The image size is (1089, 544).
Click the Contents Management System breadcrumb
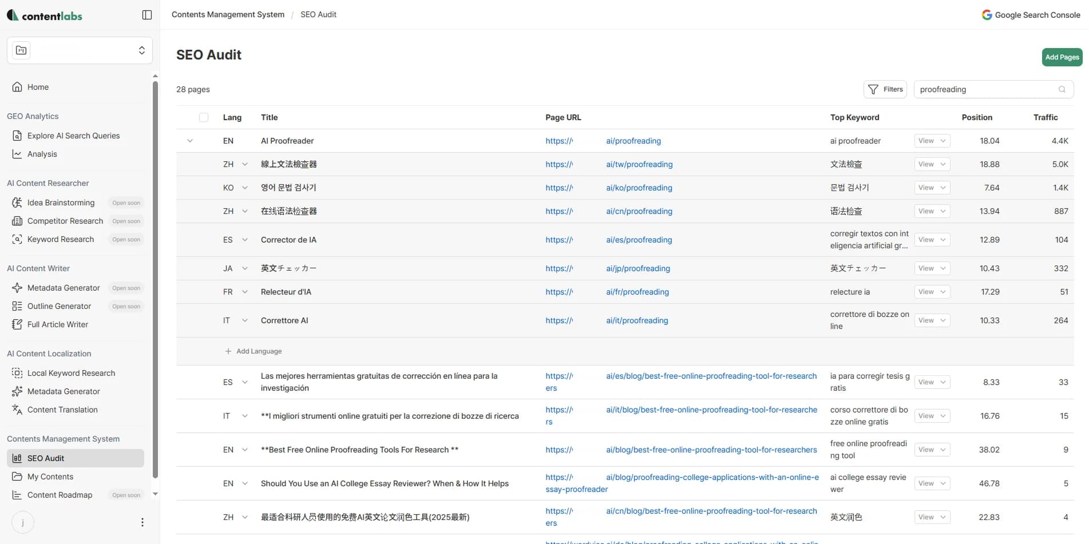point(227,14)
